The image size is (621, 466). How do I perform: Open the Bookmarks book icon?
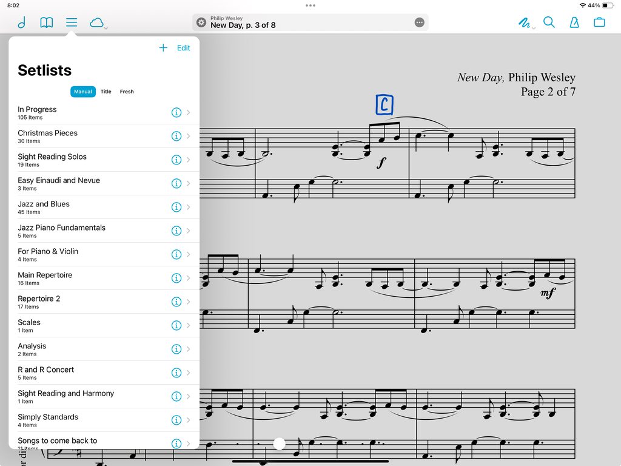point(47,23)
